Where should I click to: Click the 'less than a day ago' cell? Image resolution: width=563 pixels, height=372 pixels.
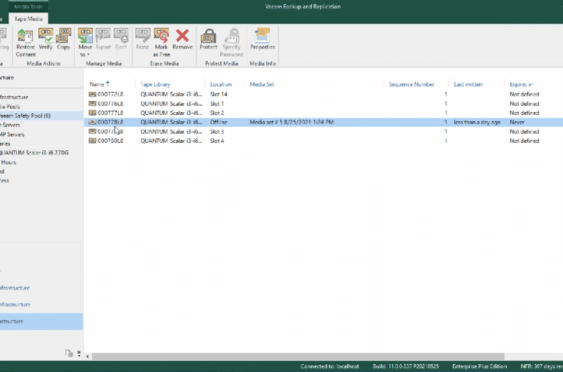click(477, 123)
